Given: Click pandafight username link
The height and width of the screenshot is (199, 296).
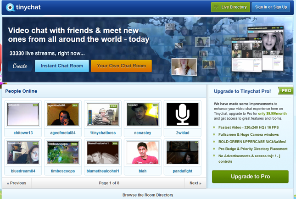Looking at the screenshot, I should 182,171.
